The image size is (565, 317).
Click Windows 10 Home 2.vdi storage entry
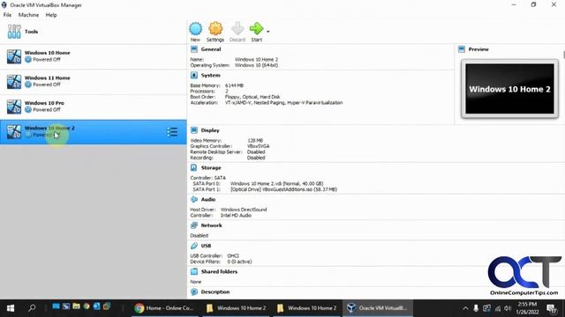pyautogui.click(x=276, y=184)
